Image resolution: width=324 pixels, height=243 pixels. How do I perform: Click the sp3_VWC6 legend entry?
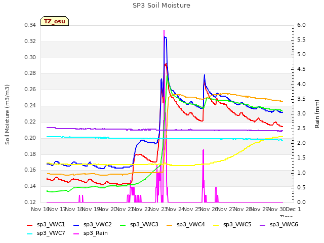279,225
